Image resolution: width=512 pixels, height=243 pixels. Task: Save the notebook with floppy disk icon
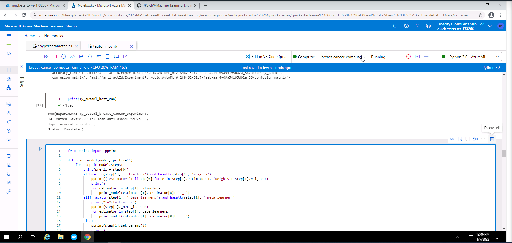81,57
